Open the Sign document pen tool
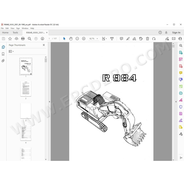Screen dimensions: 184x184 point(134,39)
